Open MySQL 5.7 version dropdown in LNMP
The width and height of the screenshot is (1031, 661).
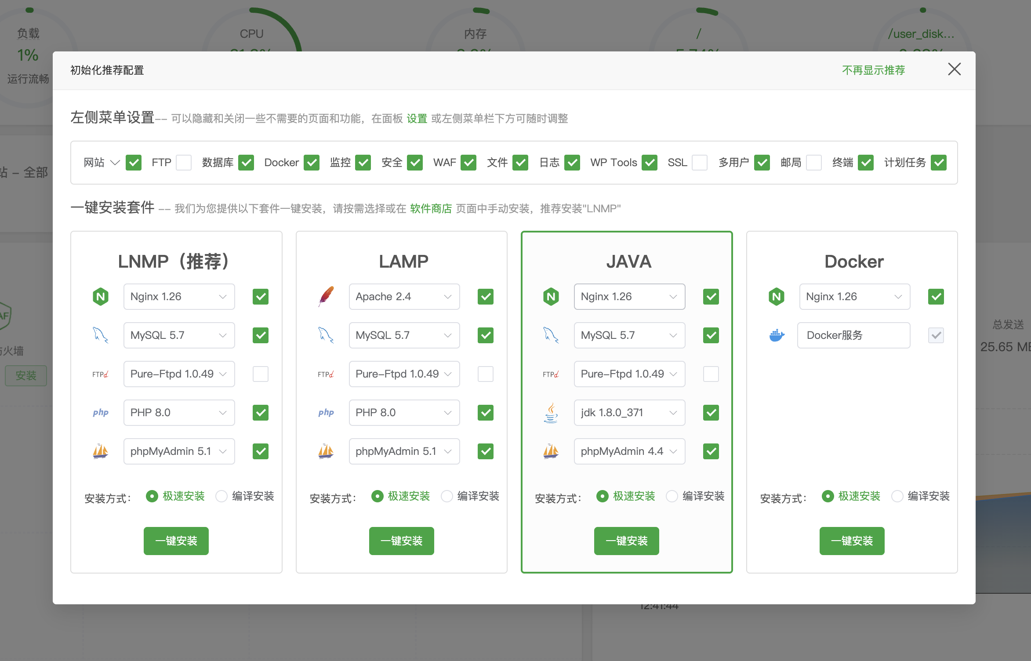coord(179,335)
